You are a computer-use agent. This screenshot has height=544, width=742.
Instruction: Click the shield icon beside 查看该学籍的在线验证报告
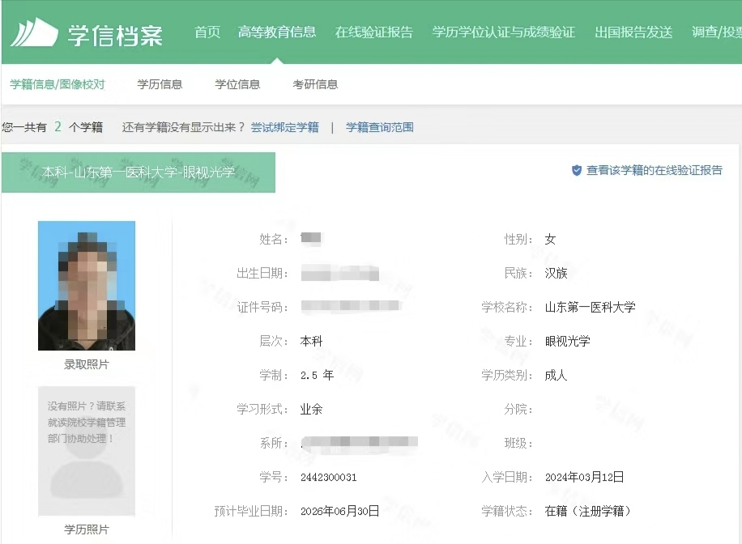pos(577,170)
